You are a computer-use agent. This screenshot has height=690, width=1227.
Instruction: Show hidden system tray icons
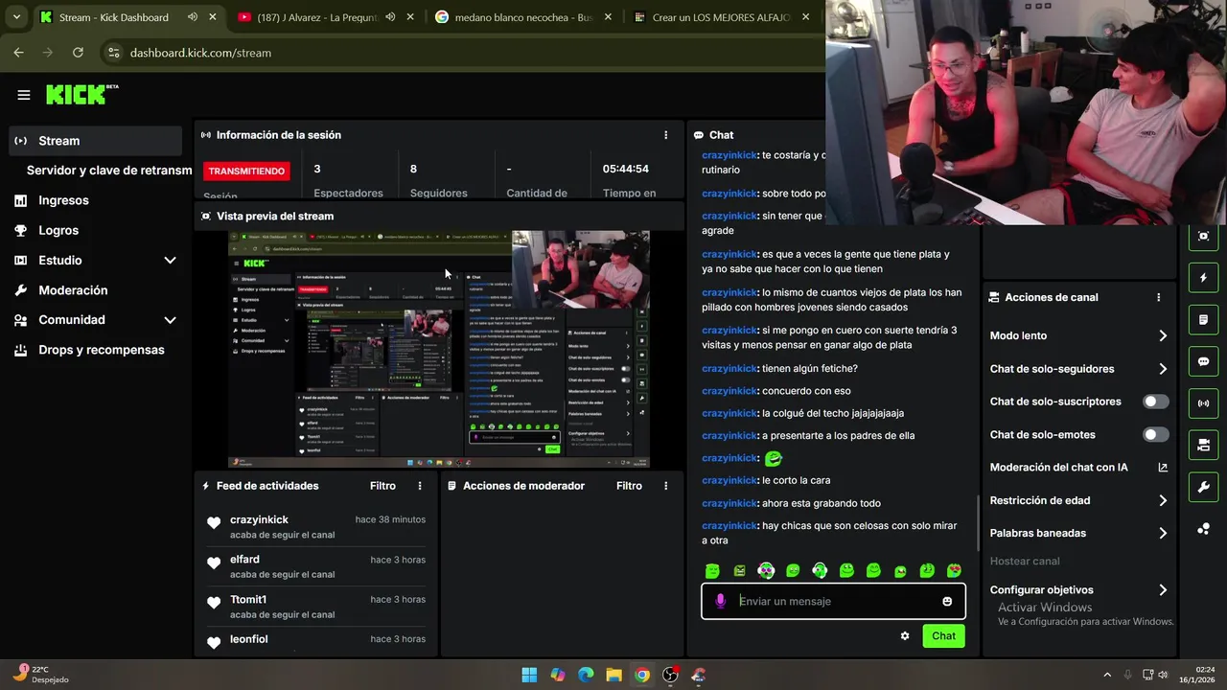[x=1107, y=675]
